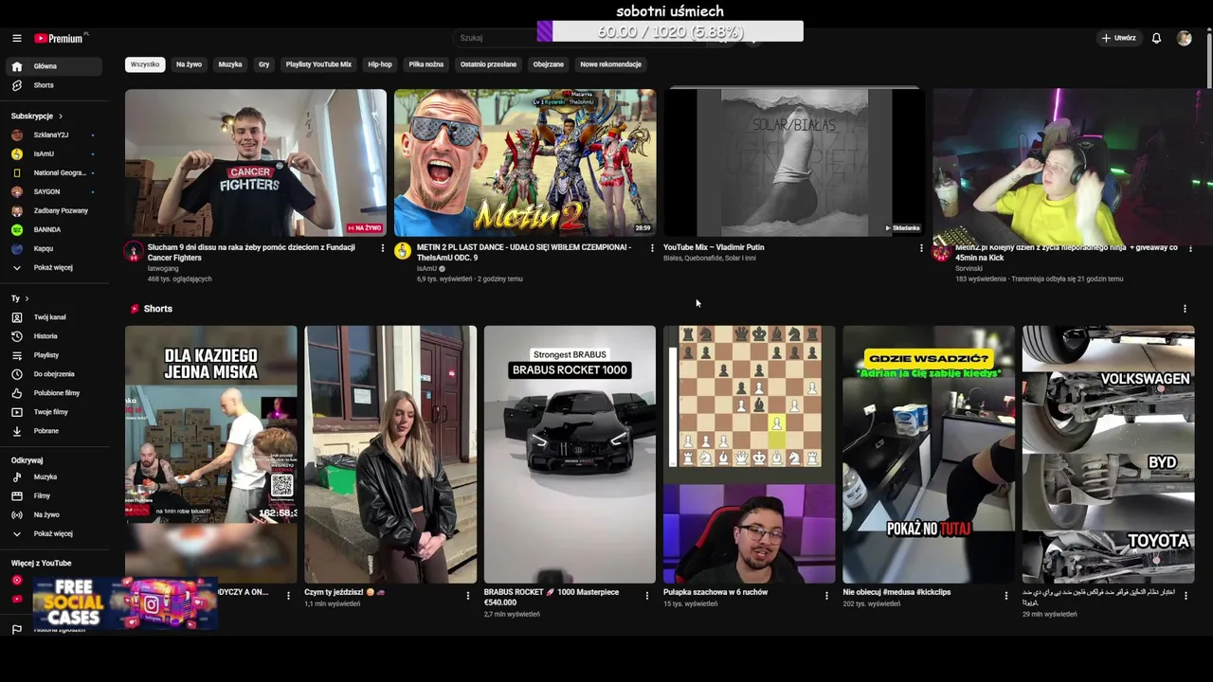1213x682 pixels.
Task: Open National Geographic subscription channel
Action: (x=52, y=172)
